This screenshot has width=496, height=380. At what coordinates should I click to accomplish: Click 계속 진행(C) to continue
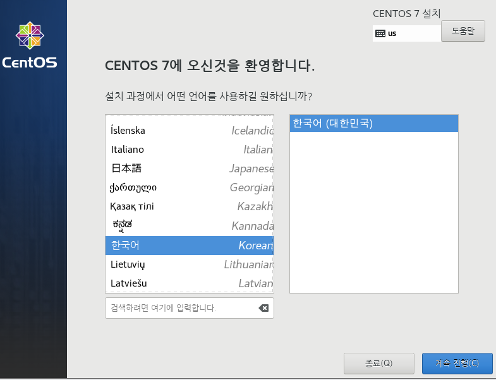[457, 364]
